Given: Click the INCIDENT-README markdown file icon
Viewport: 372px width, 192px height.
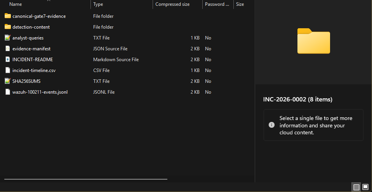Looking at the screenshot, I should click(8, 59).
